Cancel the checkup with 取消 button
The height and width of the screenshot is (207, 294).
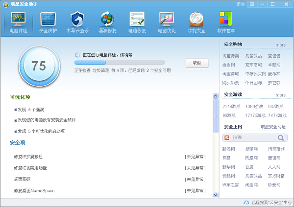point(197,63)
